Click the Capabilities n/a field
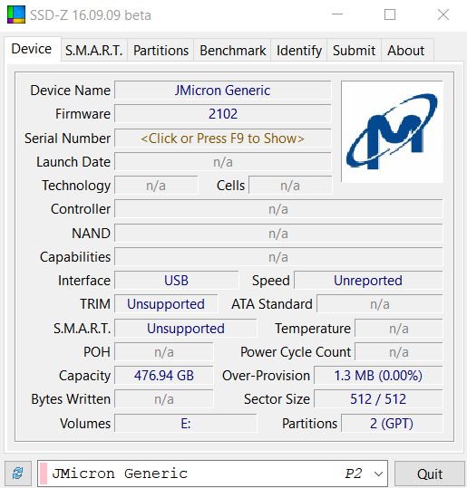The image size is (467, 488). [x=278, y=257]
